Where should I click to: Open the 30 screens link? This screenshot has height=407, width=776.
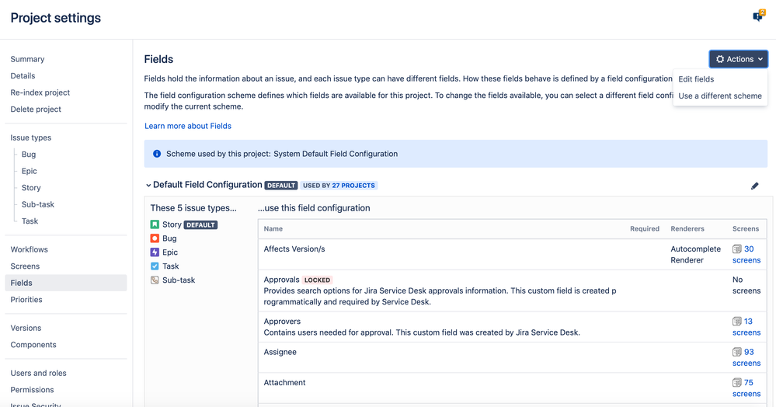coord(746,255)
